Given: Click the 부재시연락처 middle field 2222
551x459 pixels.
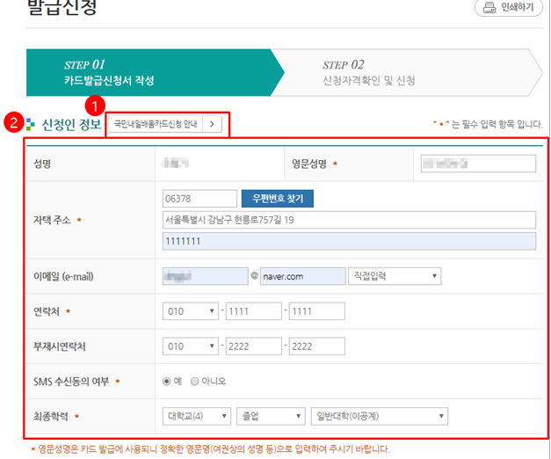Looking at the screenshot, I should coord(254,346).
